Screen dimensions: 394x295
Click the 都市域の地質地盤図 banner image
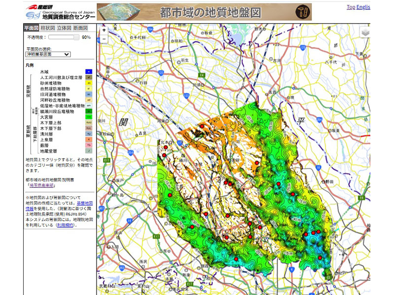click(x=204, y=12)
